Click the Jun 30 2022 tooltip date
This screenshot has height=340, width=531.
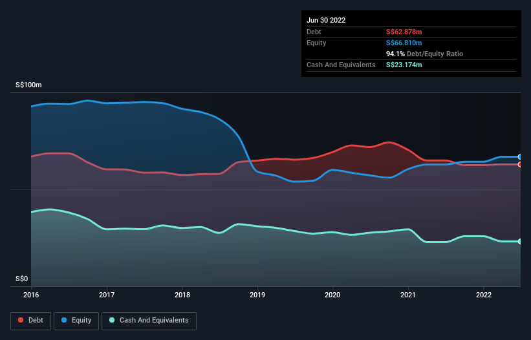[x=326, y=20]
